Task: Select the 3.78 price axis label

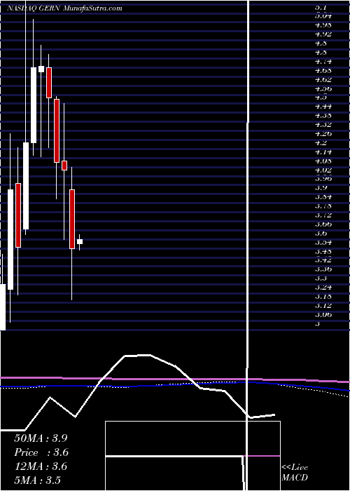Action: pyautogui.click(x=323, y=206)
